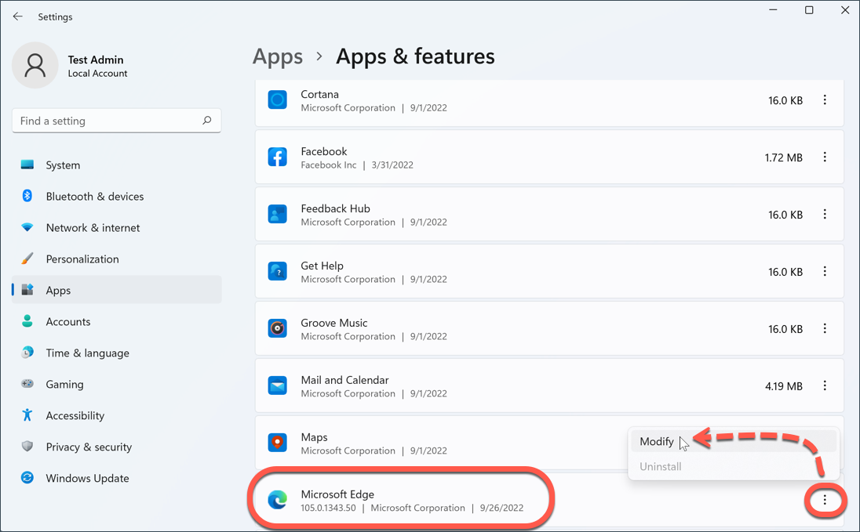Select the Mail and Calendar app name
Viewport: 860px width, 532px height.
click(345, 380)
